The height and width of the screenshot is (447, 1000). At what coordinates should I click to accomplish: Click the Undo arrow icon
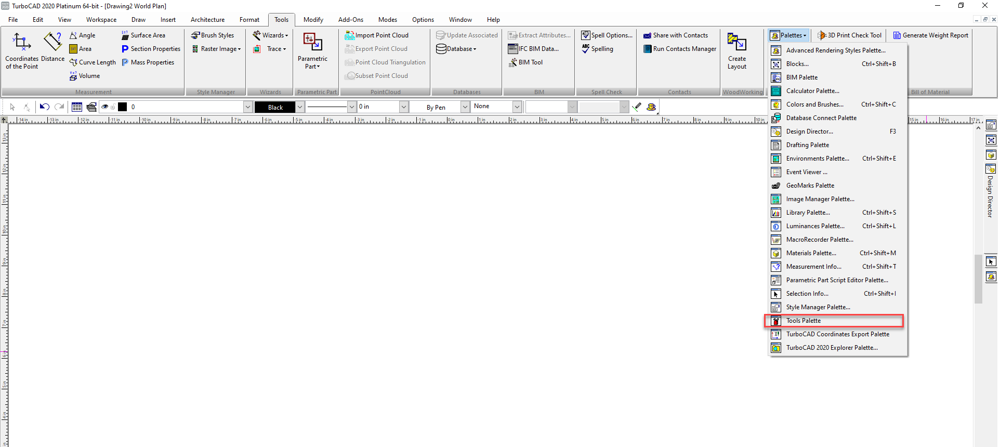point(45,107)
